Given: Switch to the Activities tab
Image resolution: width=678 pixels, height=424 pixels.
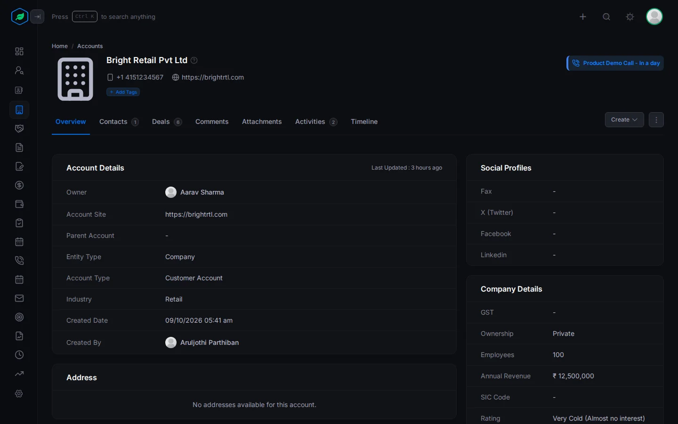Looking at the screenshot, I should point(316,122).
